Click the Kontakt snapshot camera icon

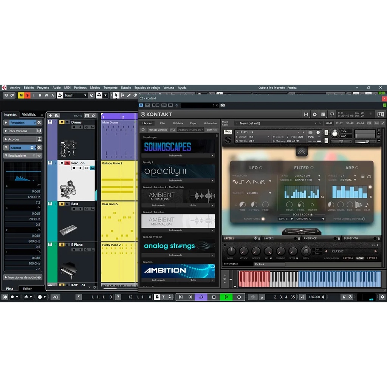tap(311, 132)
